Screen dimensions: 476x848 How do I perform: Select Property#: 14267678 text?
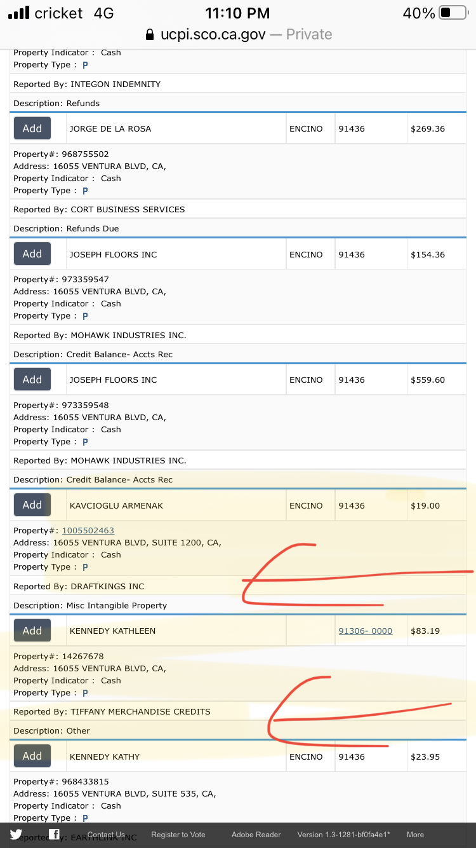(58, 657)
